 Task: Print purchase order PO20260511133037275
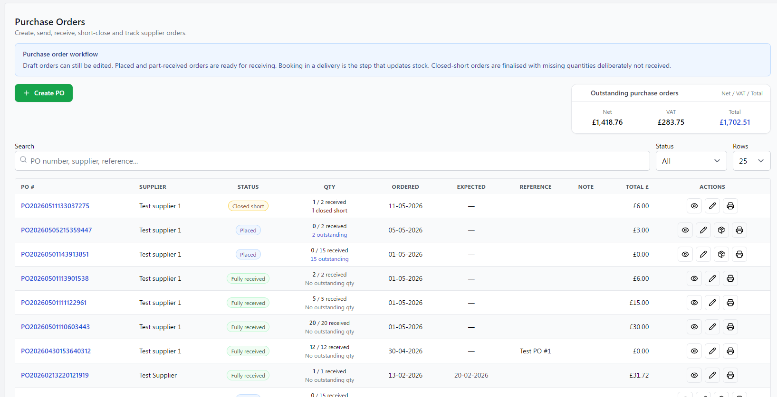730,206
